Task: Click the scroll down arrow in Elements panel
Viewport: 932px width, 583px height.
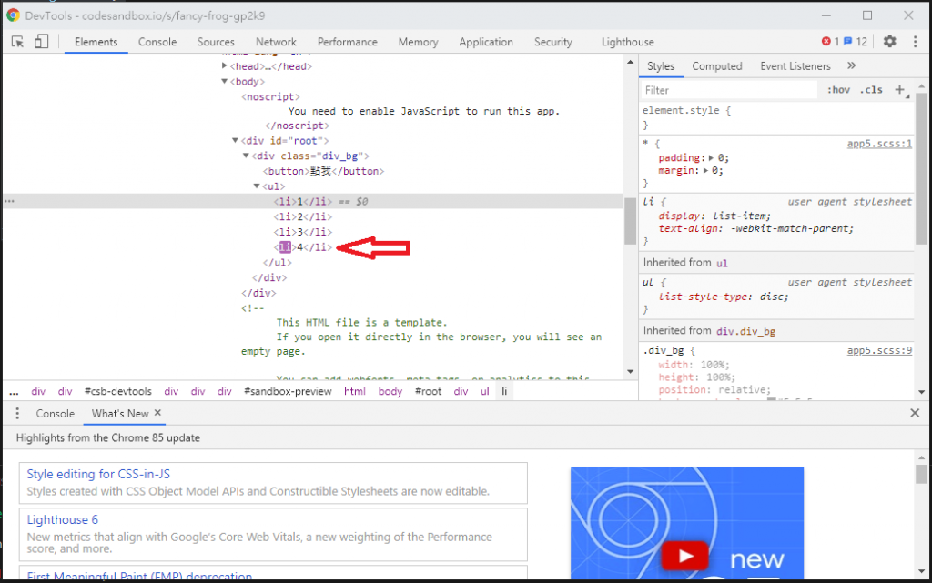Action: [x=630, y=372]
